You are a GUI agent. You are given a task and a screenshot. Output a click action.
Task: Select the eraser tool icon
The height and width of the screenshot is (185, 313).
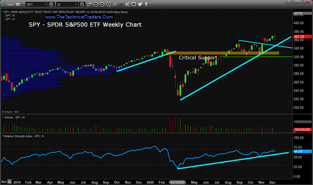115,4
